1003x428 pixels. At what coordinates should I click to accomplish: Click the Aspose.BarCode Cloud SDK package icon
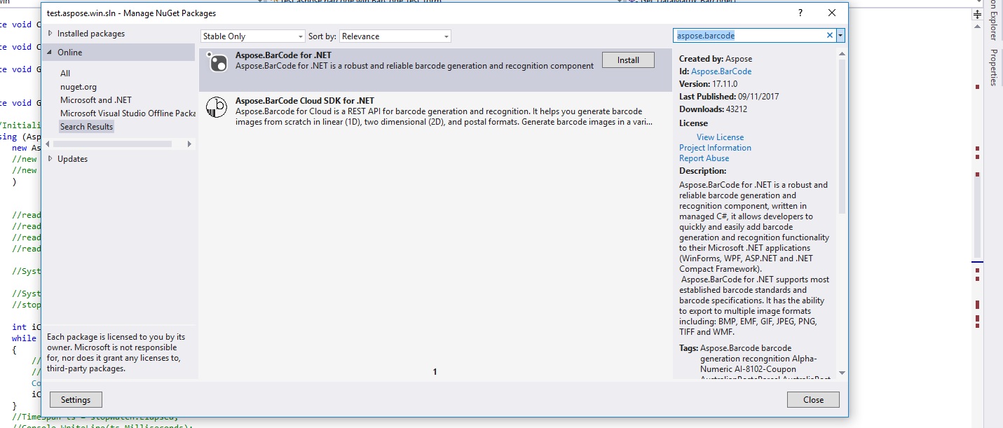coord(216,107)
